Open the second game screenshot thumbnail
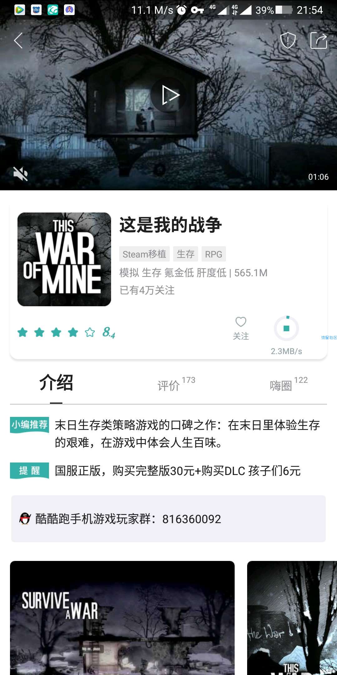Screen dimensions: 337x675 (292, 618)
